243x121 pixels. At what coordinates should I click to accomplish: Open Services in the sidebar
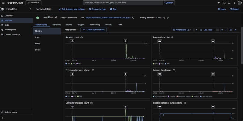coord(16,20)
